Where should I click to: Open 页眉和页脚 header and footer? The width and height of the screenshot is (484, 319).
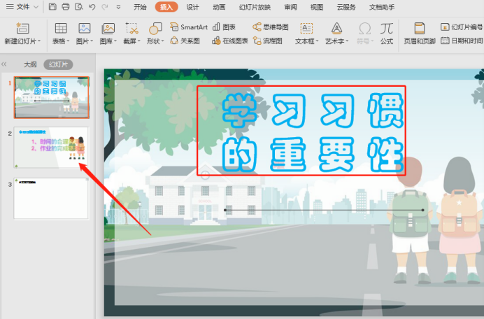[420, 34]
